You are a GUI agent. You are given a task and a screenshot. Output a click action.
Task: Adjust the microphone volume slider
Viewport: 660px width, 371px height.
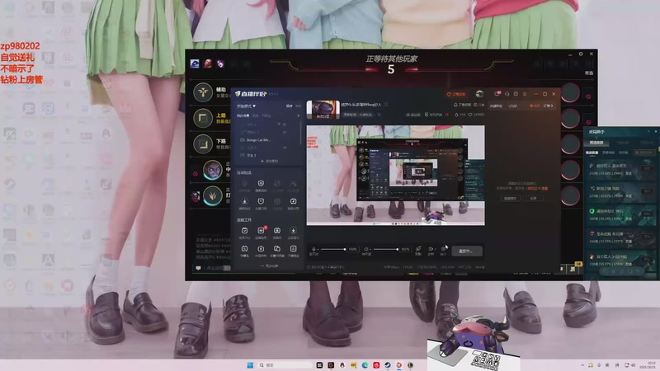point(332,249)
